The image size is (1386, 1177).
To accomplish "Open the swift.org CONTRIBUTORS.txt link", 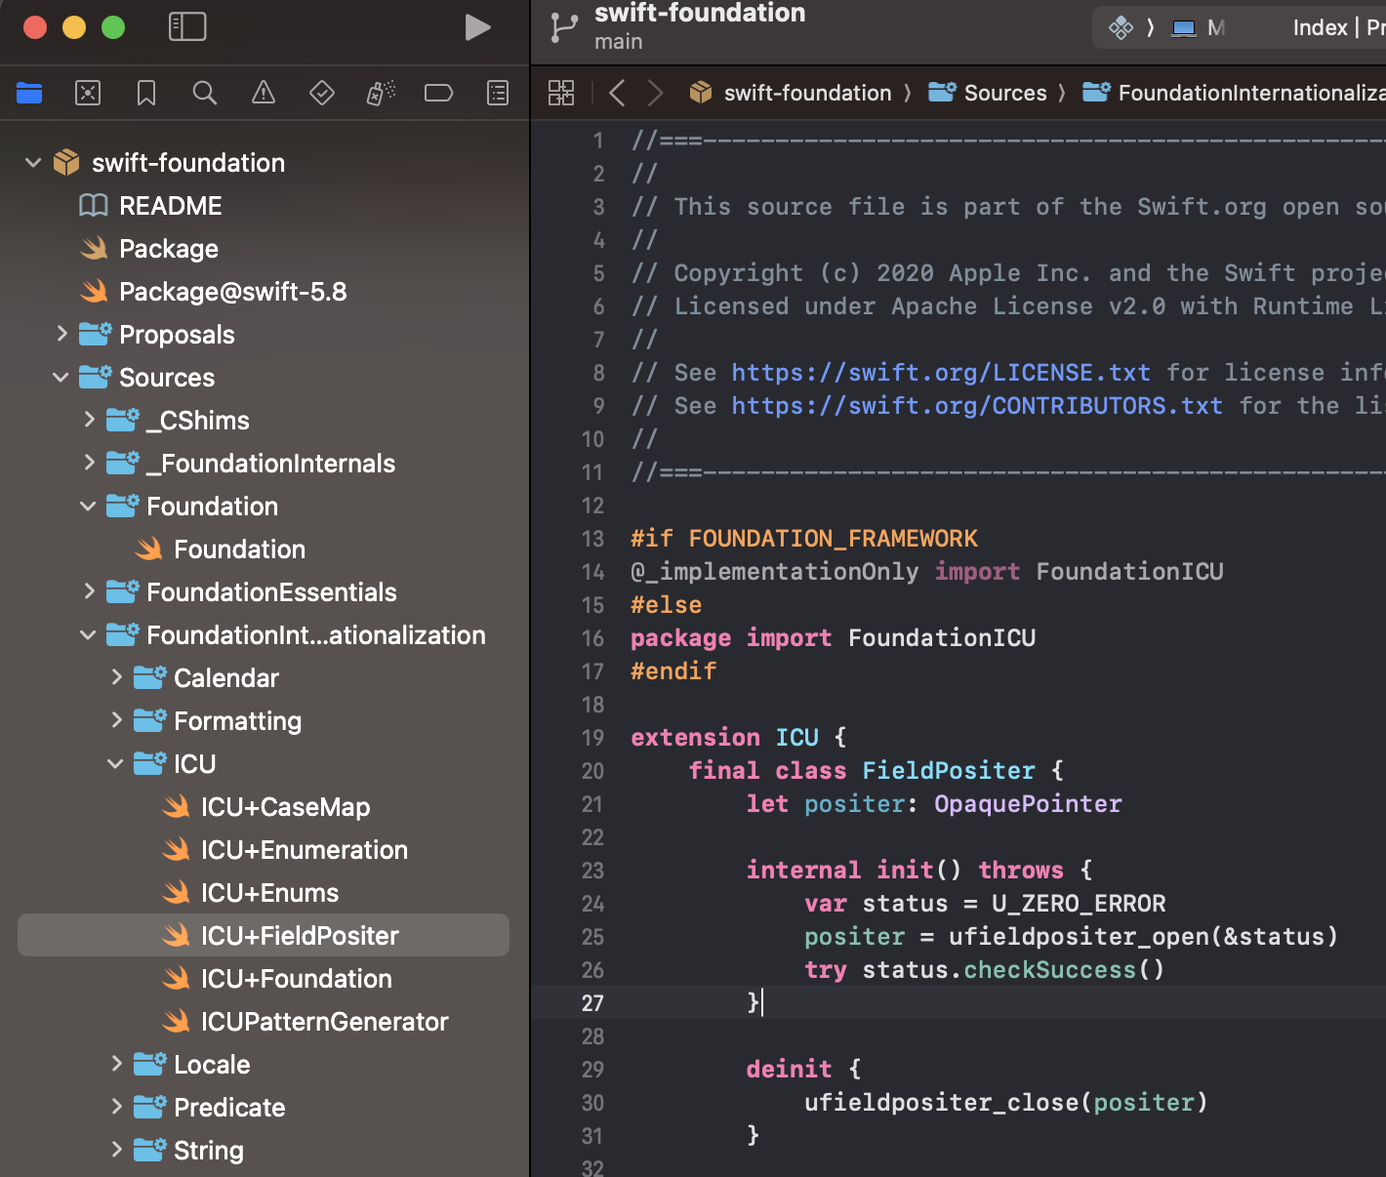I will tap(977, 406).
